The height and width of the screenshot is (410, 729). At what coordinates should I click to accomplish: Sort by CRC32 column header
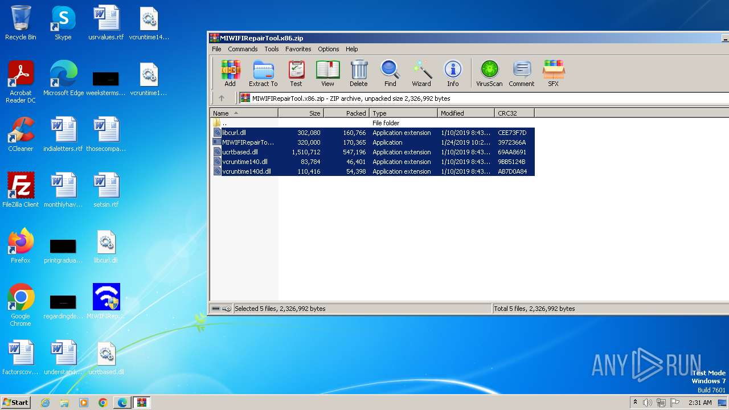coord(514,113)
